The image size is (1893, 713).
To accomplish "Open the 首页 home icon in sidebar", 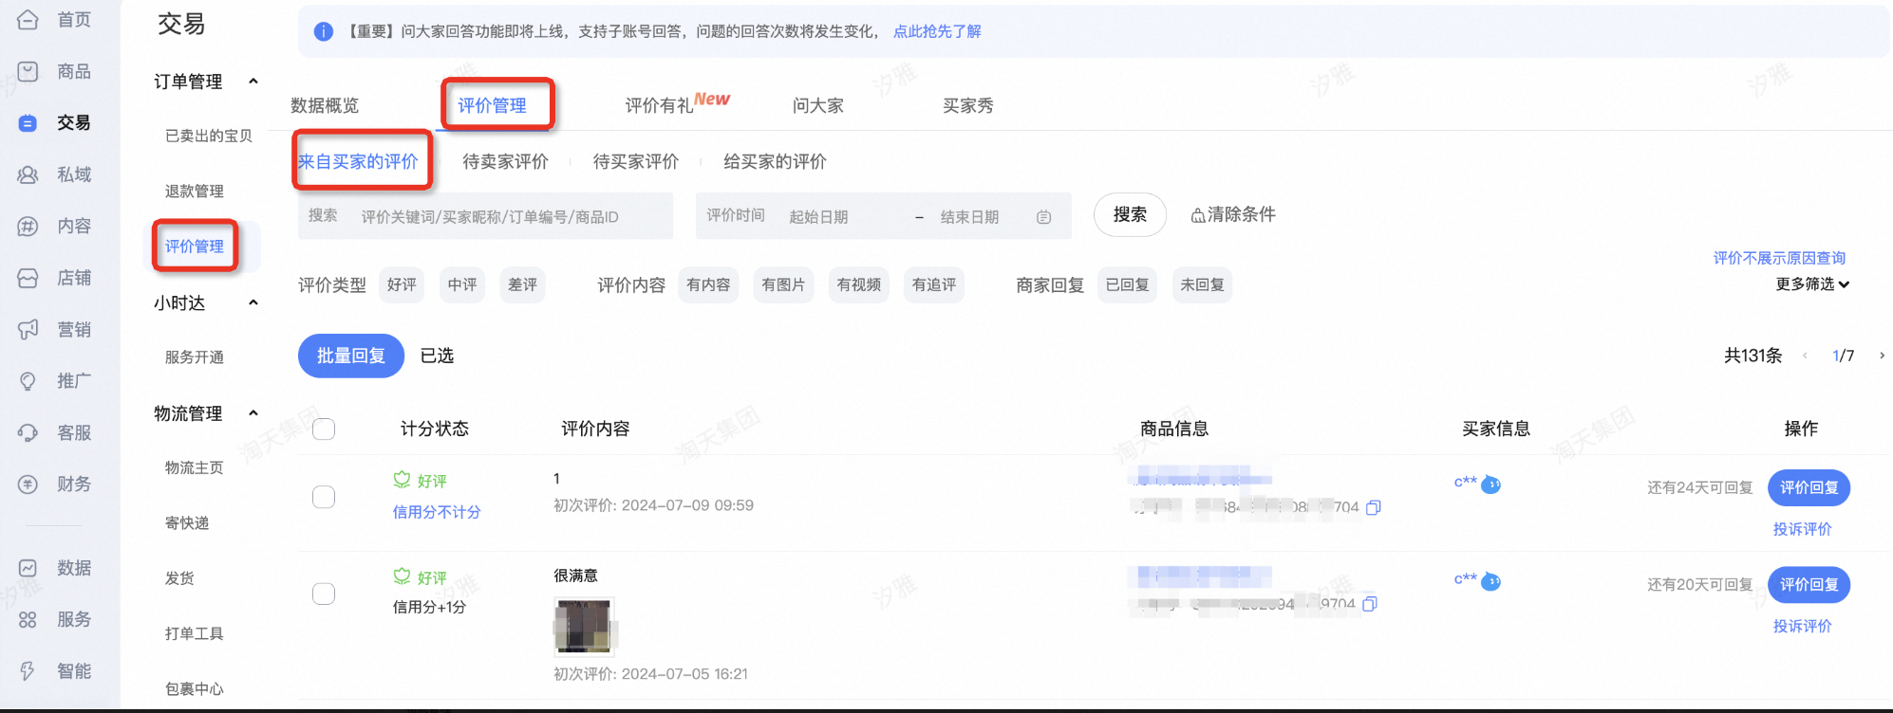I will point(28,19).
